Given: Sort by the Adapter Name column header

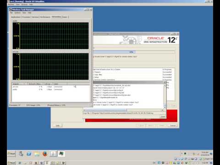Looking at the screenshot, I should (19, 84).
